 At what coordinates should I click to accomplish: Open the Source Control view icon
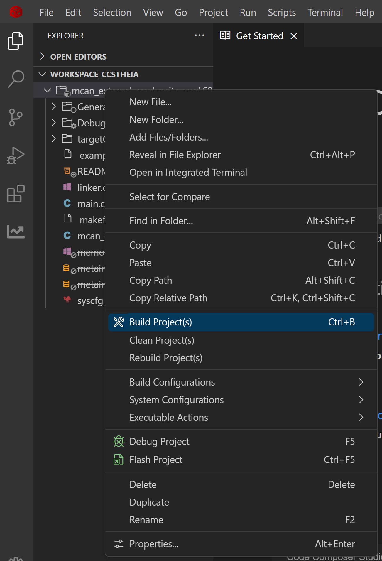[x=16, y=117]
